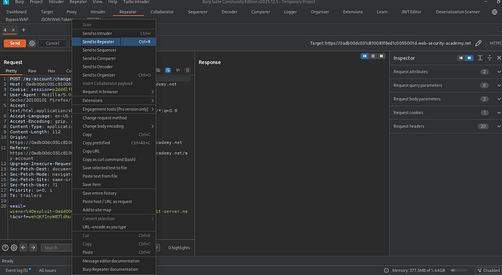Open the Project menu
The width and height of the screenshot is (502, 275).
[36, 2]
